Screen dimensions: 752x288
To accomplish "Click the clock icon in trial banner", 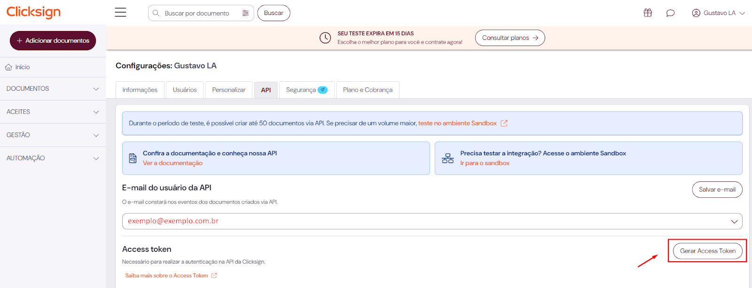I will tap(325, 38).
